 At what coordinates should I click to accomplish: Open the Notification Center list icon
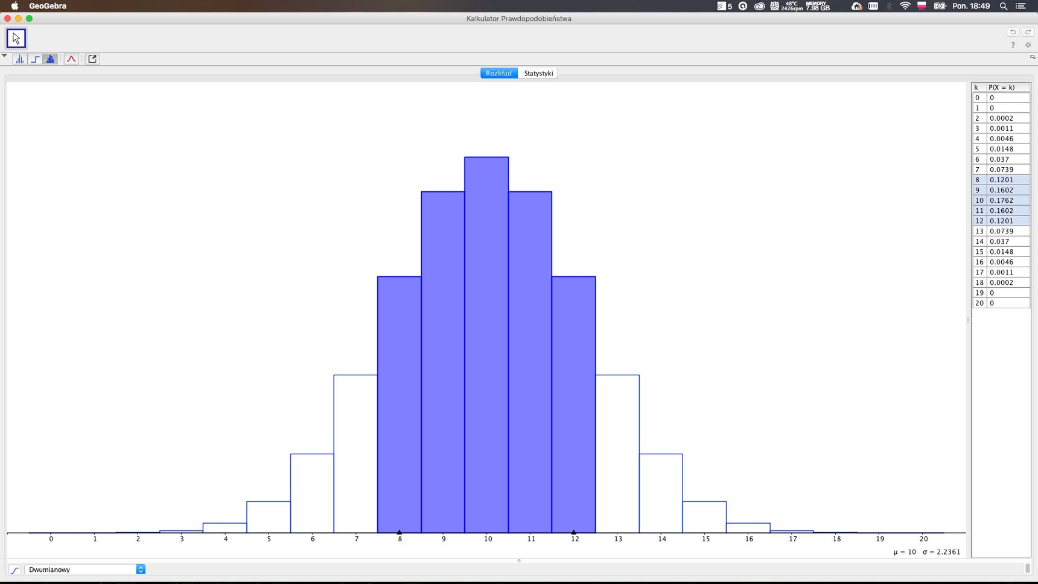(x=1021, y=6)
